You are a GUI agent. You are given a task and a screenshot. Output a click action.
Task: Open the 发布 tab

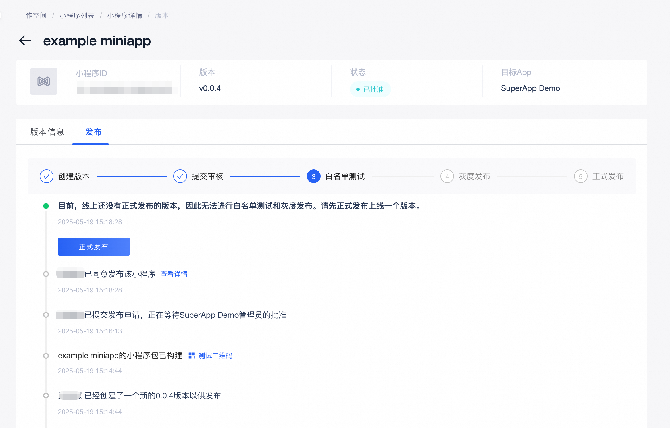pos(93,132)
